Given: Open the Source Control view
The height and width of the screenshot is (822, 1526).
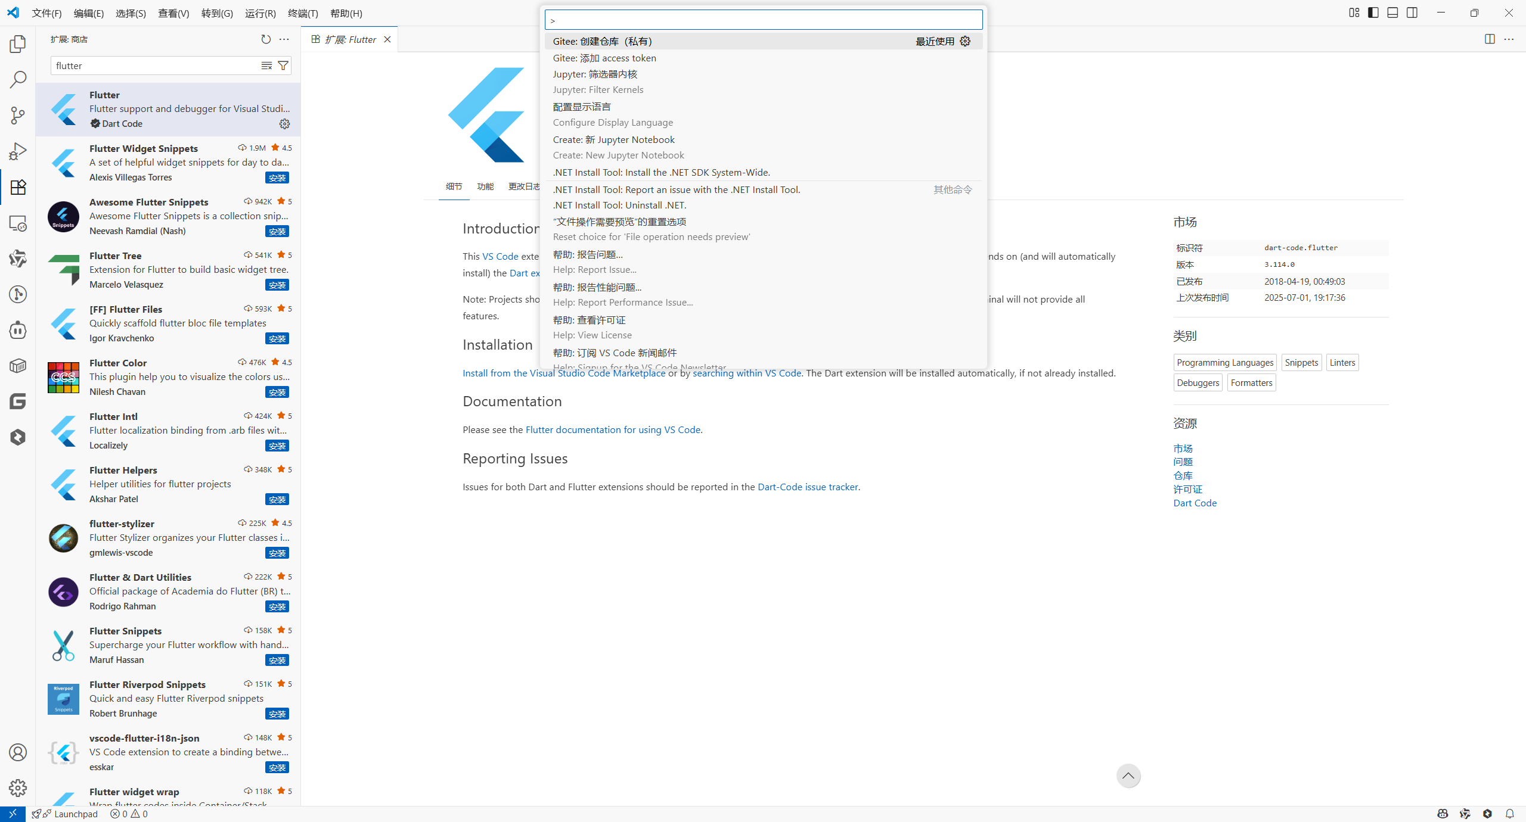Looking at the screenshot, I should tap(18, 116).
